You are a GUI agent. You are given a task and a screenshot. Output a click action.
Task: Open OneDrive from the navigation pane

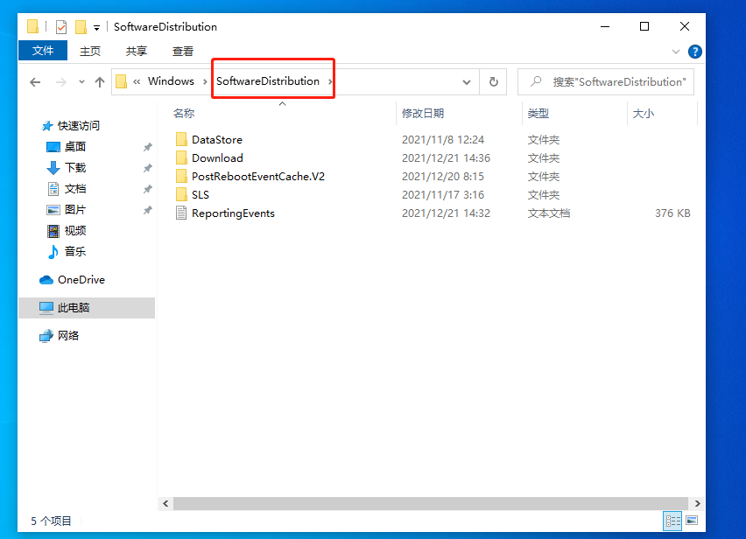[81, 279]
